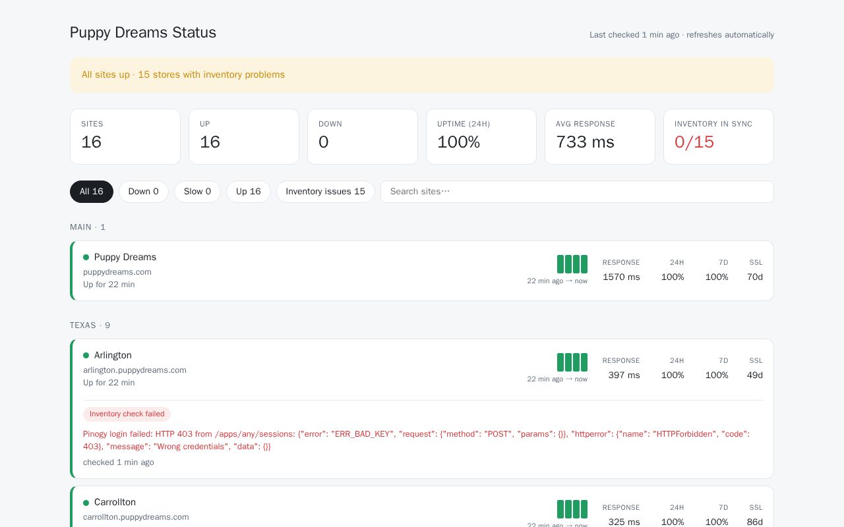The image size is (844, 527).
Task: Click the Arlington site name
Action: click(x=113, y=356)
